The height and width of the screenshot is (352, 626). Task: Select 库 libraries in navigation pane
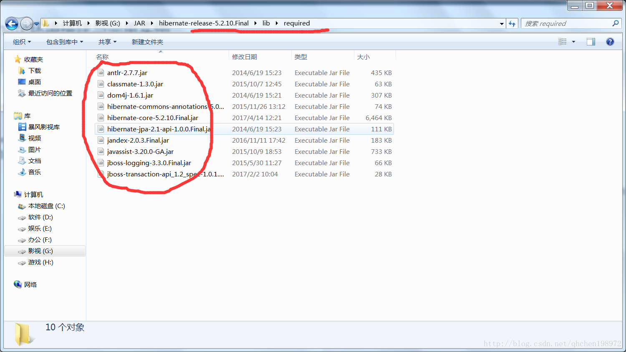27,116
